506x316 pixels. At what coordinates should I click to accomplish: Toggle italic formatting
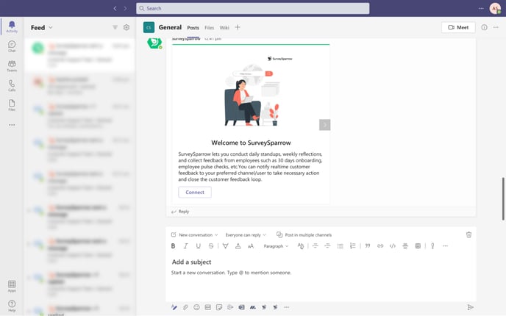point(185,246)
